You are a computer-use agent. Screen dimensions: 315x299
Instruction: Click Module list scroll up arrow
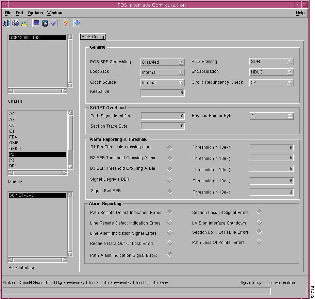click(x=70, y=113)
